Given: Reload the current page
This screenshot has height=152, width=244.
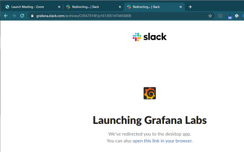Looking at the screenshot, I should [22, 16].
